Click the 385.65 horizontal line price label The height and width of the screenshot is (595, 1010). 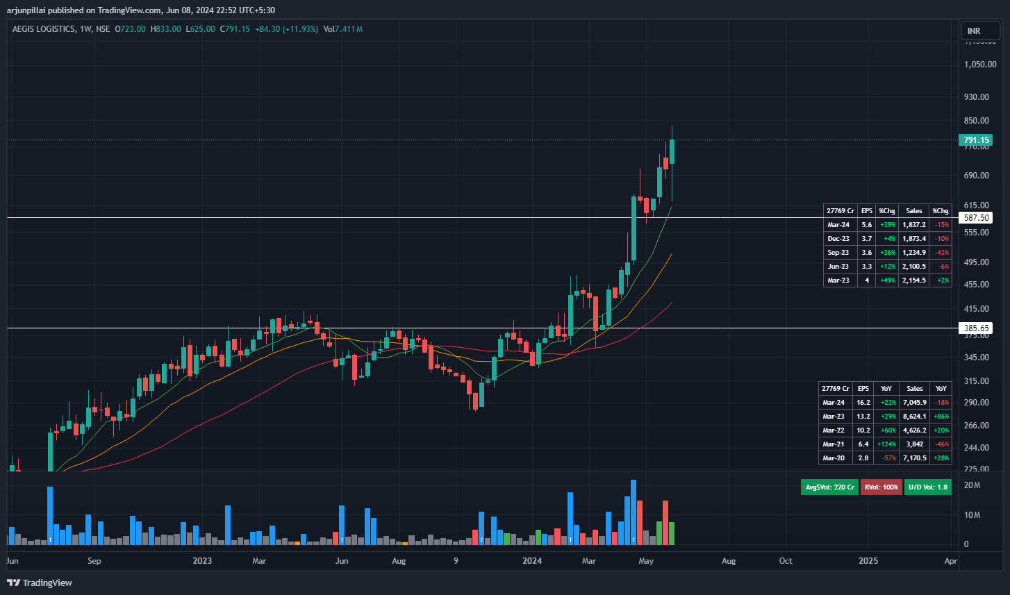976,328
